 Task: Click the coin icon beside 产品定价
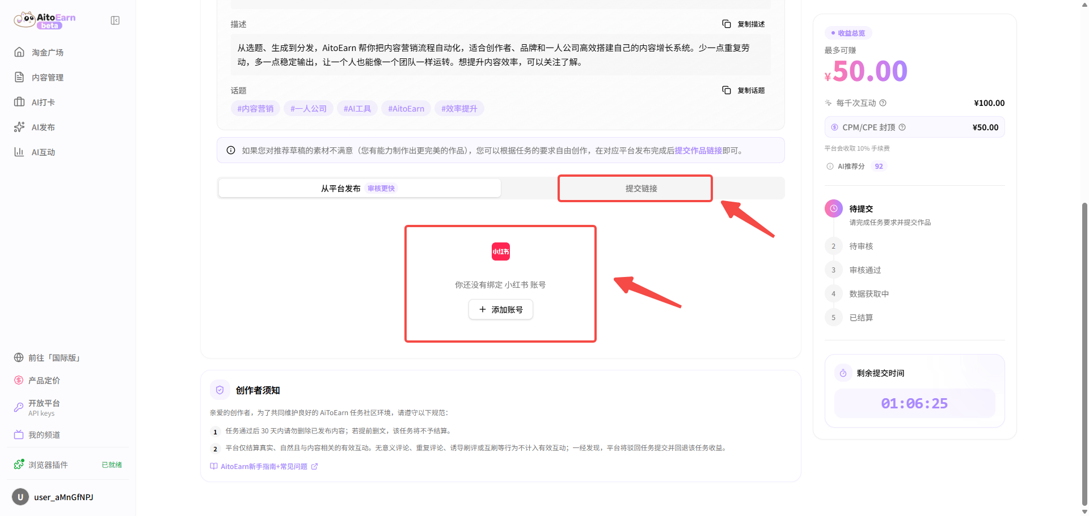click(19, 380)
